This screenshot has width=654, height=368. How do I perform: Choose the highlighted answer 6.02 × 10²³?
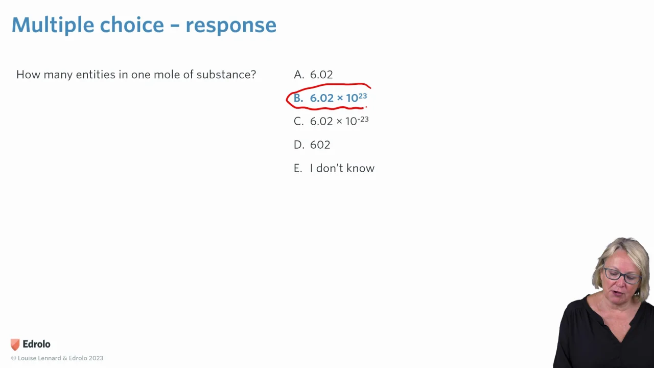pyautogui.click(x=338, y=98)
